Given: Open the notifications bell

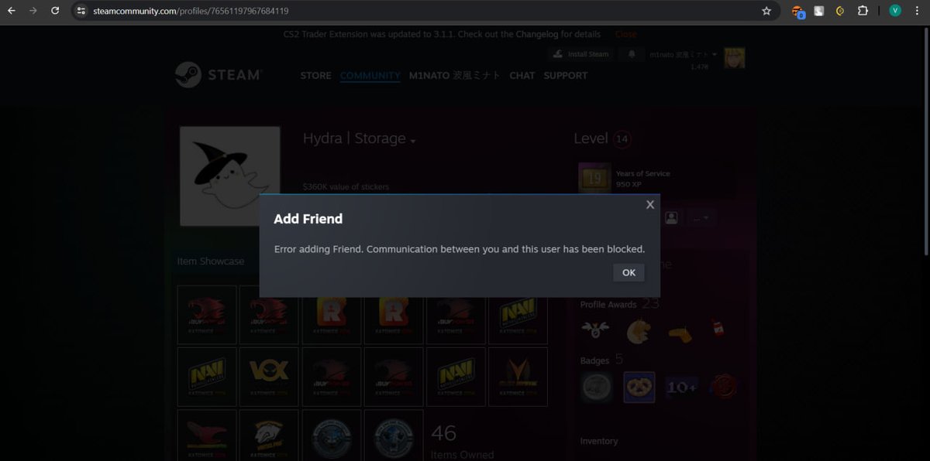Looking at the screenshot, I should pos(632,54).
